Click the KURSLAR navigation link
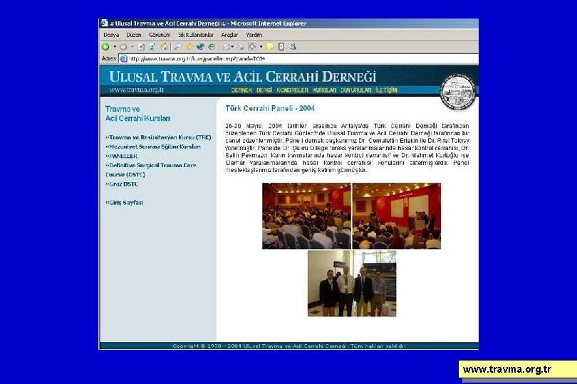The image size is (577, 384). (324, 90)
